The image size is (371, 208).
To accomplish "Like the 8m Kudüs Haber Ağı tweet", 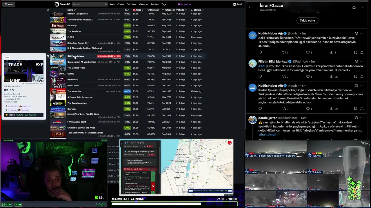I will pyautogui.click(x=309, y=109).
